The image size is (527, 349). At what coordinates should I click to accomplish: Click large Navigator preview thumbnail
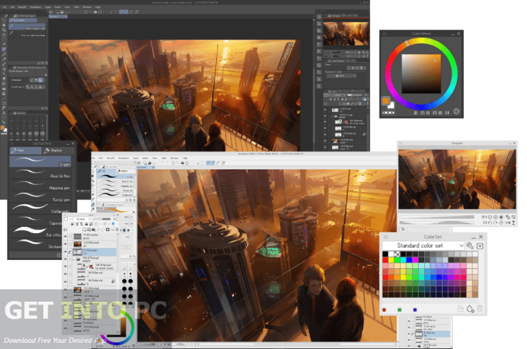point(457,179)
